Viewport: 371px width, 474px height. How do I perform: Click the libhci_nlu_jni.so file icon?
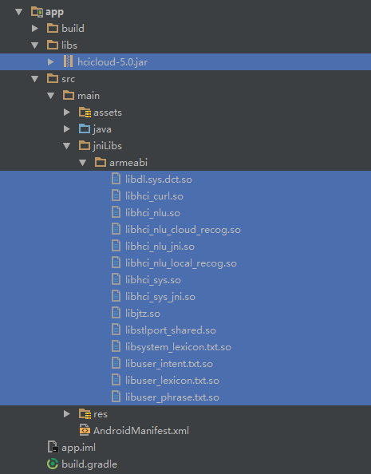pos(116,246)
